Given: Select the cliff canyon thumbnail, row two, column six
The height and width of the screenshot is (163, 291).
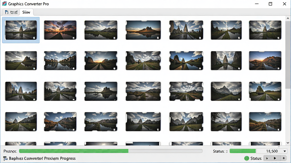Looking at the screenshot, I should (226, 61).
